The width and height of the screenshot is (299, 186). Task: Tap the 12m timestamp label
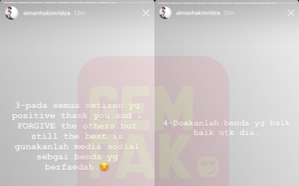click(x=229, y=13)
